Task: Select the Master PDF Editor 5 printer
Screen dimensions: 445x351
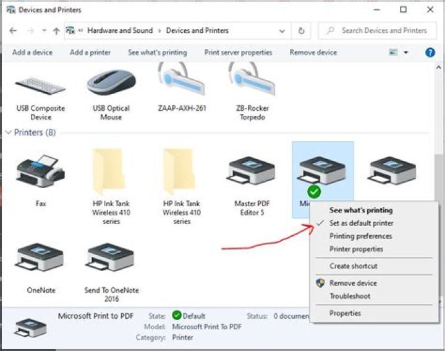Action: (251, 170)
